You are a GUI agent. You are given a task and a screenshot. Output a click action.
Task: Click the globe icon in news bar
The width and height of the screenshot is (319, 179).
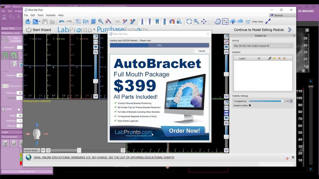point(28,157)
